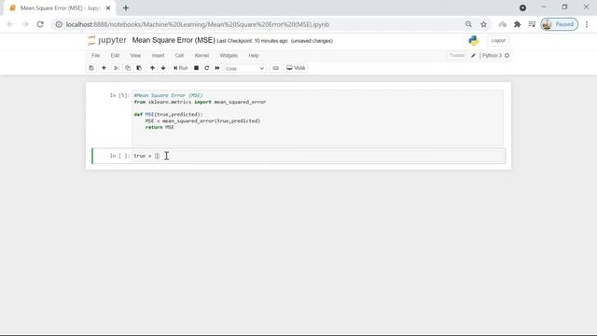The width and height of the screenshot is (597, 336).
Task: Select the Mean Square Error (MSE) browser tab
Action: (60, 8)
